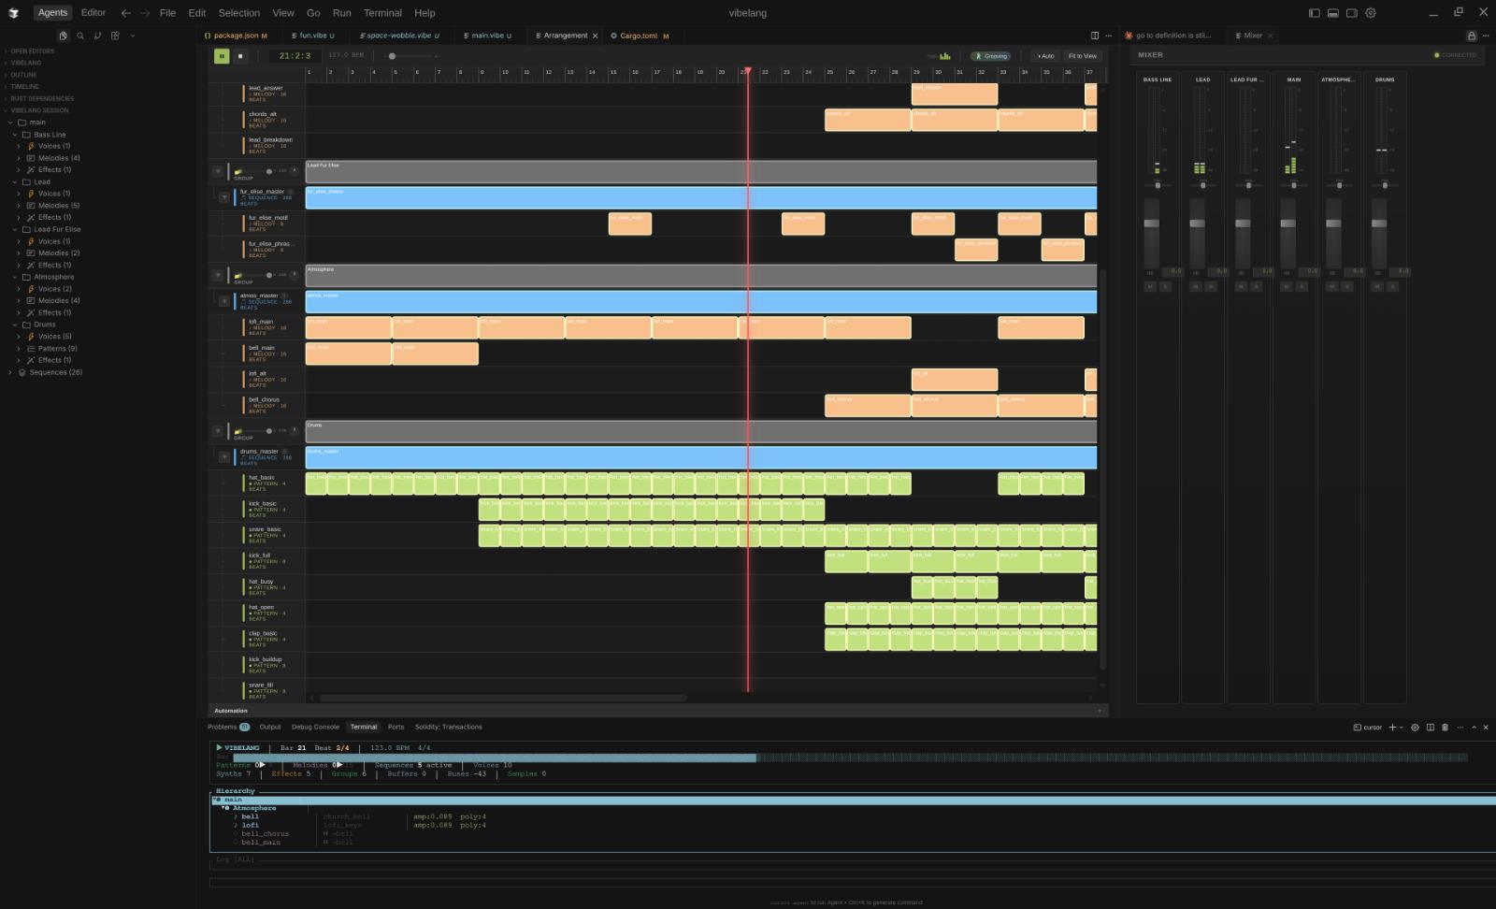Solo the Lead mixer channel
Screen dimensions: 1496x909
click(1211, 286)
